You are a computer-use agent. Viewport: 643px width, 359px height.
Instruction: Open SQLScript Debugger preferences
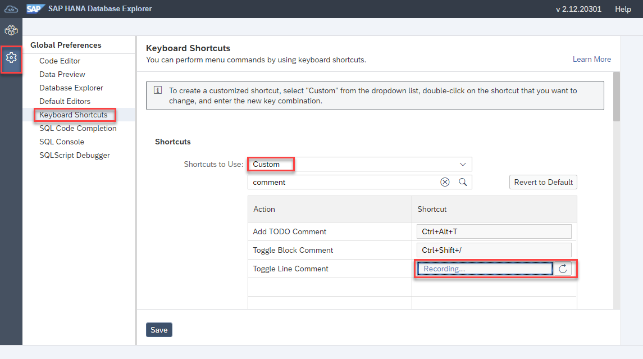pyautogui.click(x=75, y=156)
